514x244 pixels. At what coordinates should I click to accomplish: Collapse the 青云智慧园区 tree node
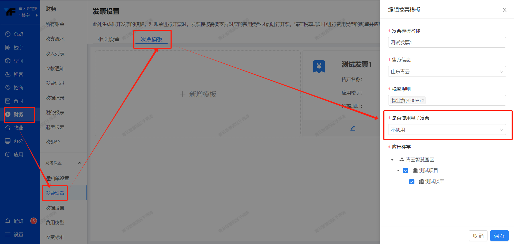coord(392,160)
